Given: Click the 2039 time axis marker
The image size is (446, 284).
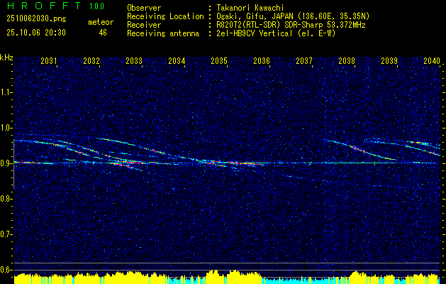Looking at the screenshot, I should (x=389, y=60).
